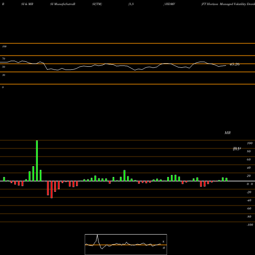Click the SI(TM) header text

[x=97, y=4]
